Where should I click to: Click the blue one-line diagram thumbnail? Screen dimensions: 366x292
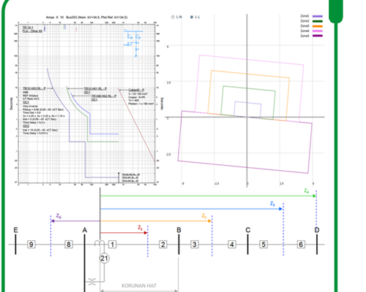tap(133, 43)
